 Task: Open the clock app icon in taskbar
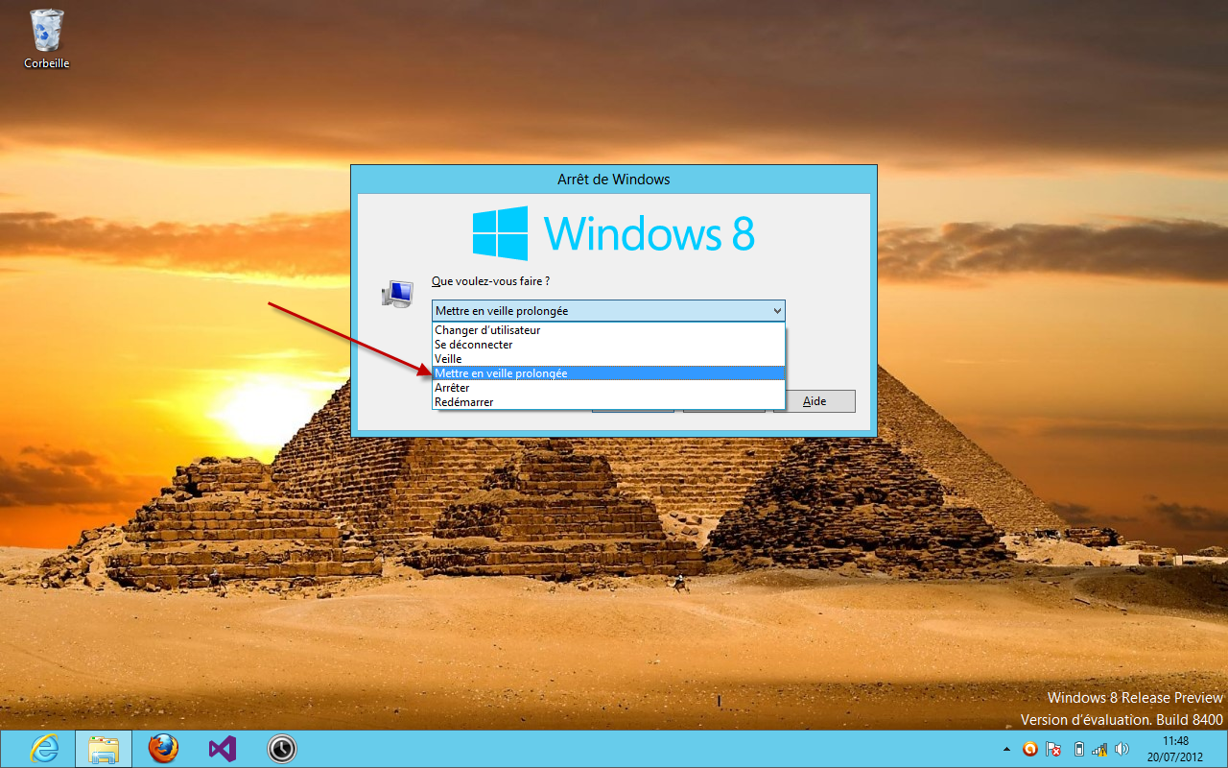click(x=282, y=749)
